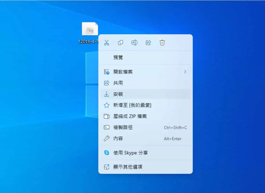
Task: Click the Copy icon in context menu
Action: pos(121,43)
